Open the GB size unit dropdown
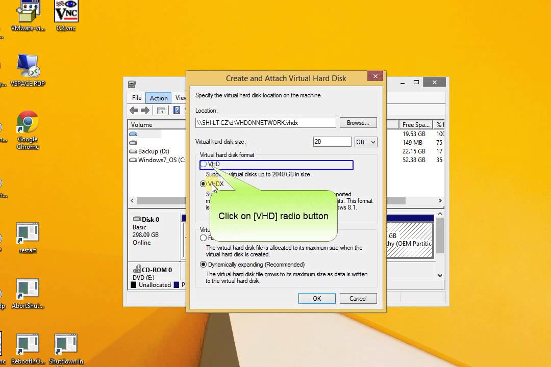Screen dimensions: 551x367 (366, 142)
